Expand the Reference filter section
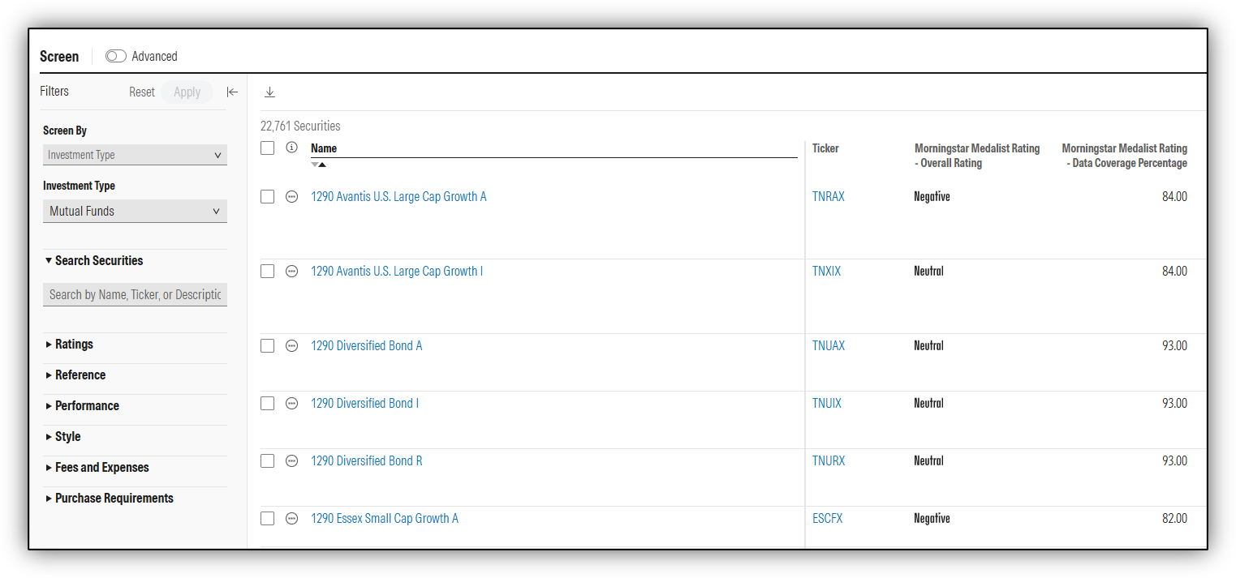Image resolution: width=1236 pixels, height=578 pixels. click(75, 375)
